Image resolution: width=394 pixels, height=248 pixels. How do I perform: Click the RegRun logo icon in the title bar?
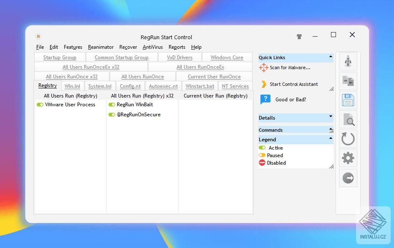point(38,37)
